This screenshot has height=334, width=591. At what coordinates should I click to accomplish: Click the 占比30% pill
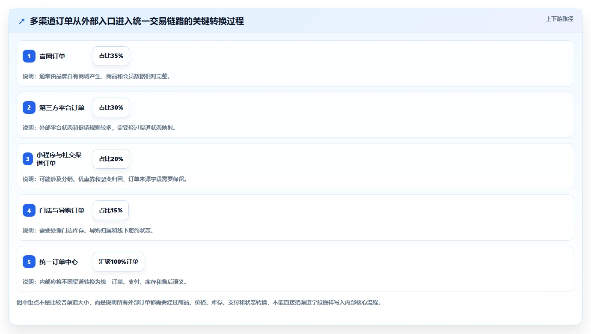click(x=111, y=107)
